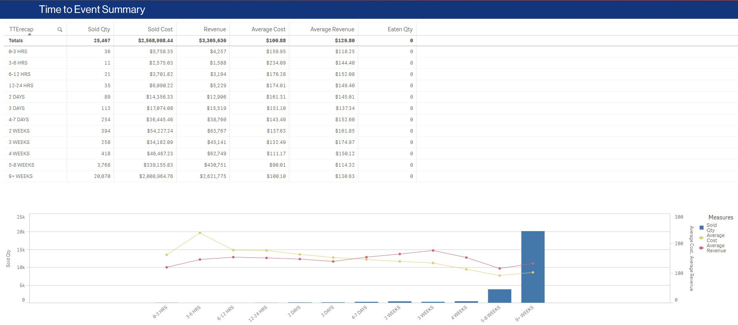Click the Time to Event Summary title
This screenshot has width=738, height=325.
92,9
